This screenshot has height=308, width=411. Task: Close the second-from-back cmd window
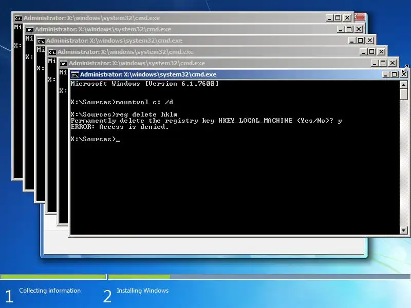click(x=359, y=29)
